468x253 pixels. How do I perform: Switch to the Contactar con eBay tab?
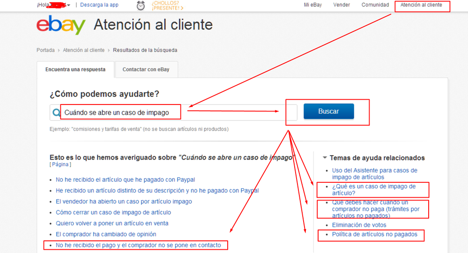click(x=146, y=69)
